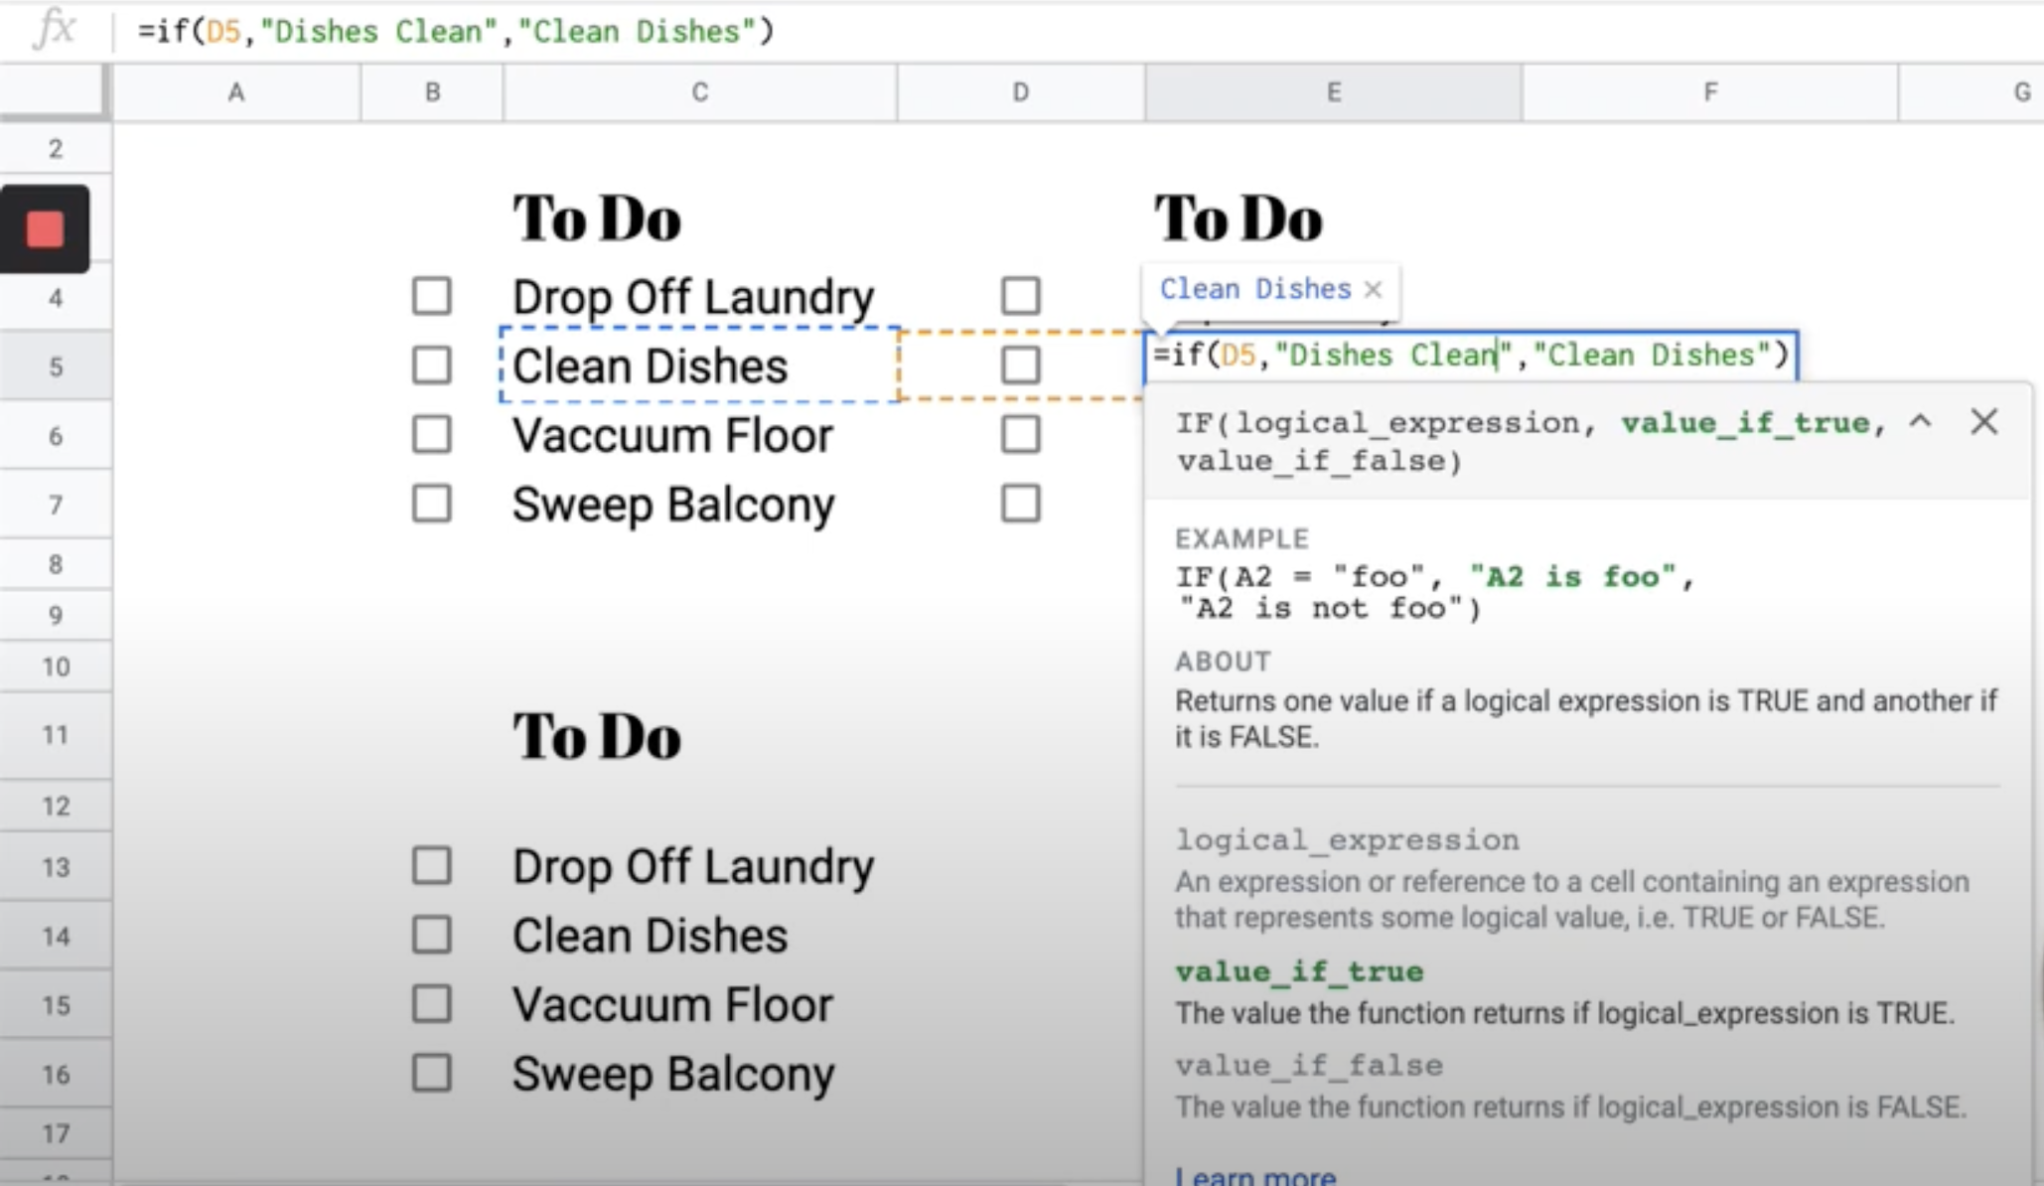2044x1186 pixels.
Task: Collapse the IF function help details
Action: pos(1920,422)
